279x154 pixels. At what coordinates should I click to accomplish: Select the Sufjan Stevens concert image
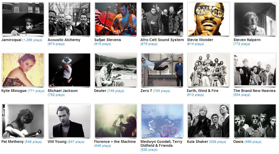(116, 19)
